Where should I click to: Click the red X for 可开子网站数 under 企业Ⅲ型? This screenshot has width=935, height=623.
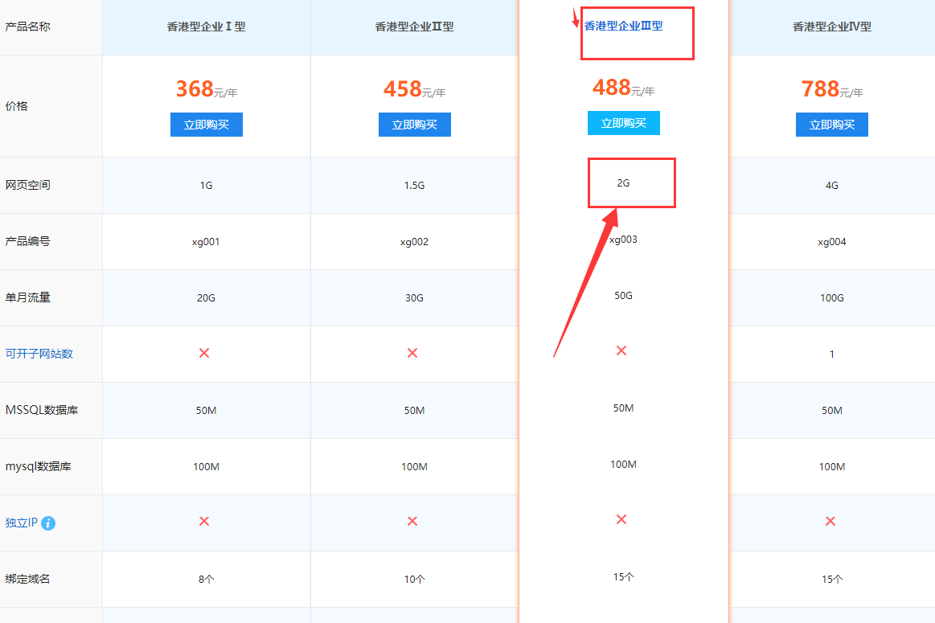pyautogui.click(x=621, y=350)
